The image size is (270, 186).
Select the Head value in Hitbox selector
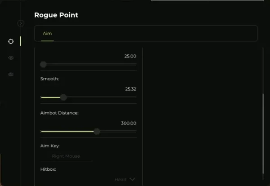coord(120,180)
